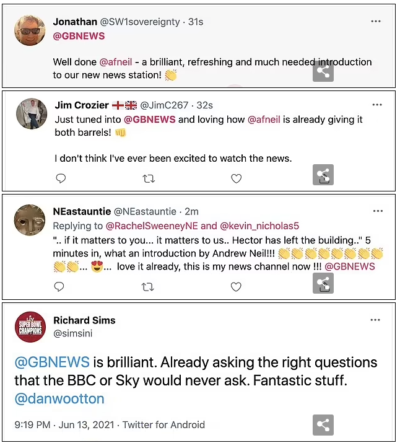Open @afneil mention in Jonathan's tweet
The width and height of the screenshot is (400, 443).
click(111, 62)
